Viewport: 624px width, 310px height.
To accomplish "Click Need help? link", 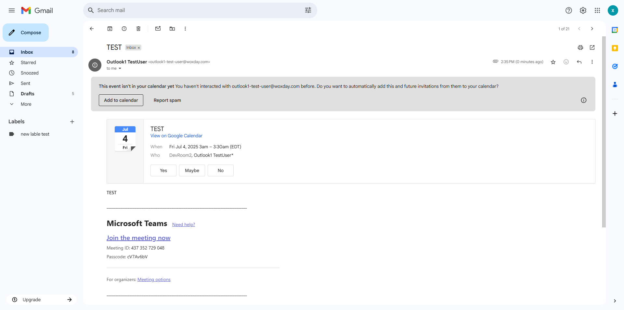I will (184, 224).
